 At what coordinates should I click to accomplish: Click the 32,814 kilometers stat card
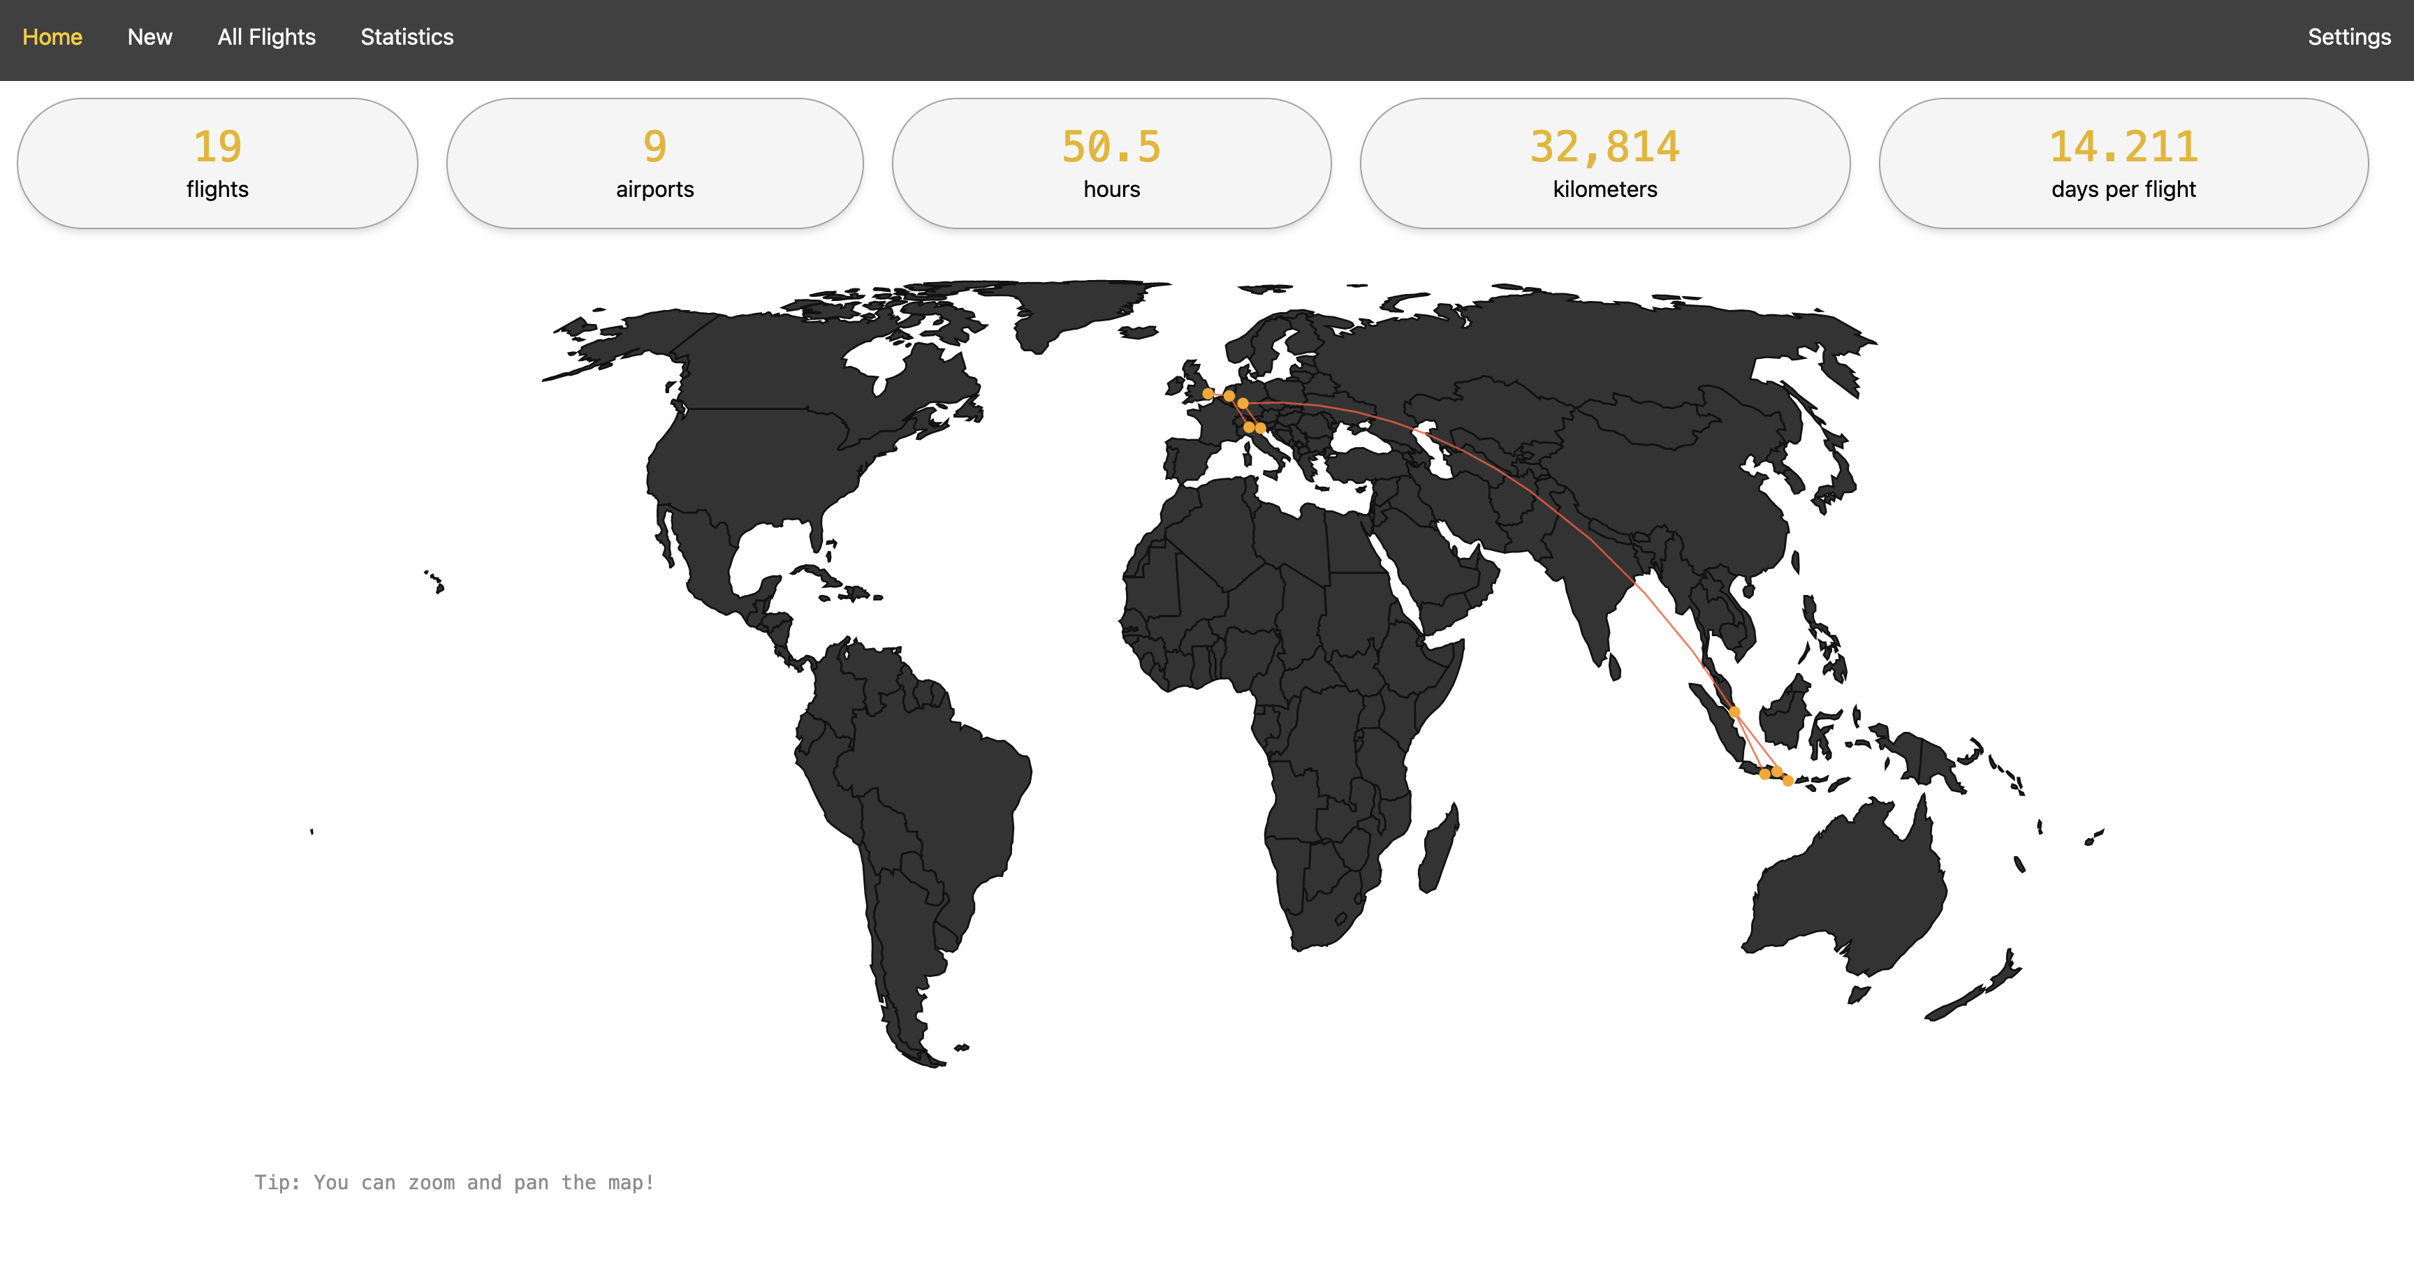1604,163
